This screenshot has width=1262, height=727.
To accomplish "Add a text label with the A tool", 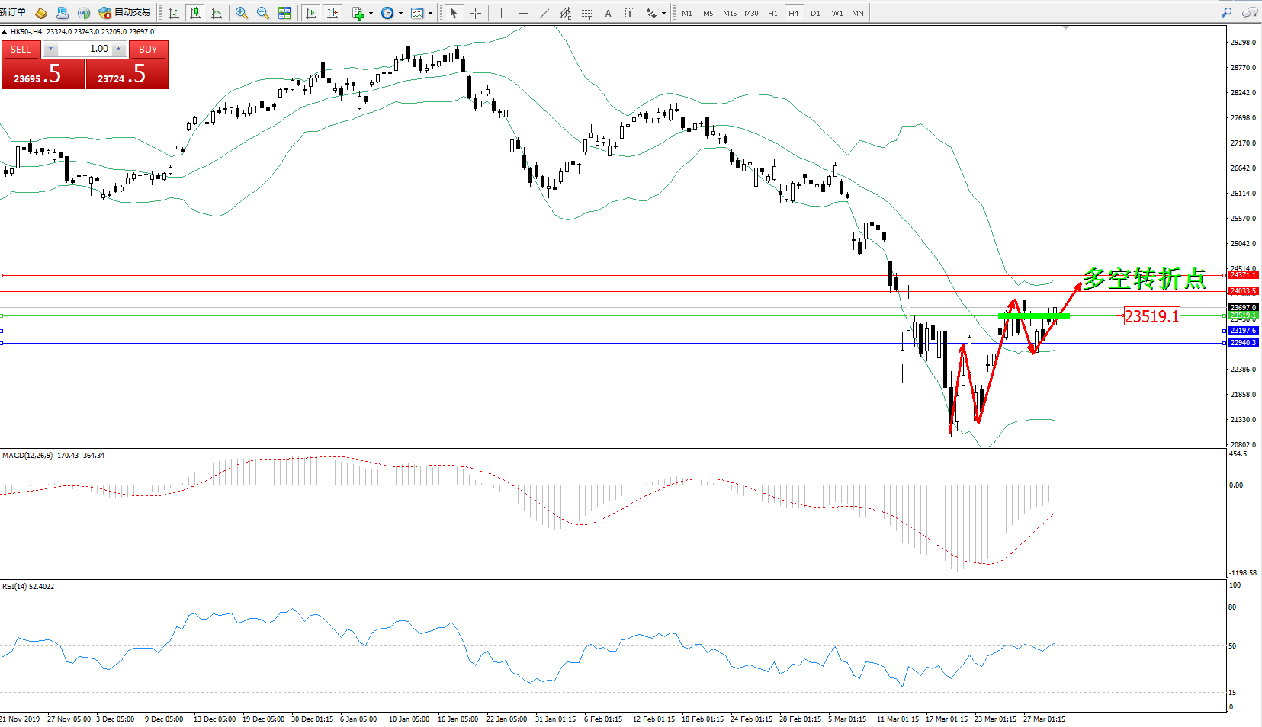I will (x=608, y=13).
